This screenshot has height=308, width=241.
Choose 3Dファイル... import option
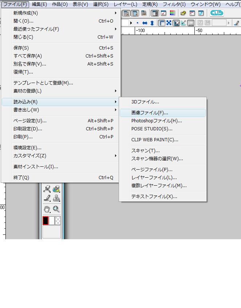click(x=163, y=102)
